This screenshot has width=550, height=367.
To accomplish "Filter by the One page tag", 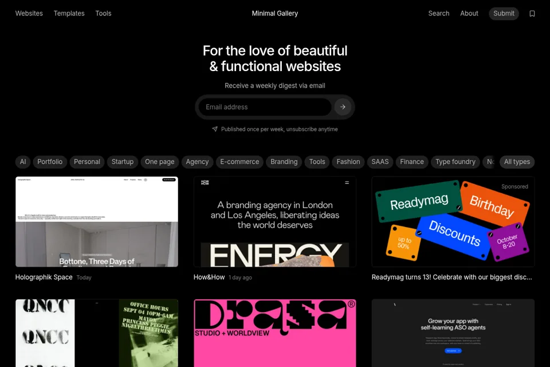I will click(160, 162).
